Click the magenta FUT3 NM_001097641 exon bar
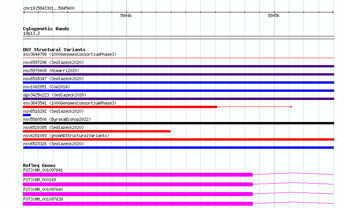The image size is (345, 208). 138,175
